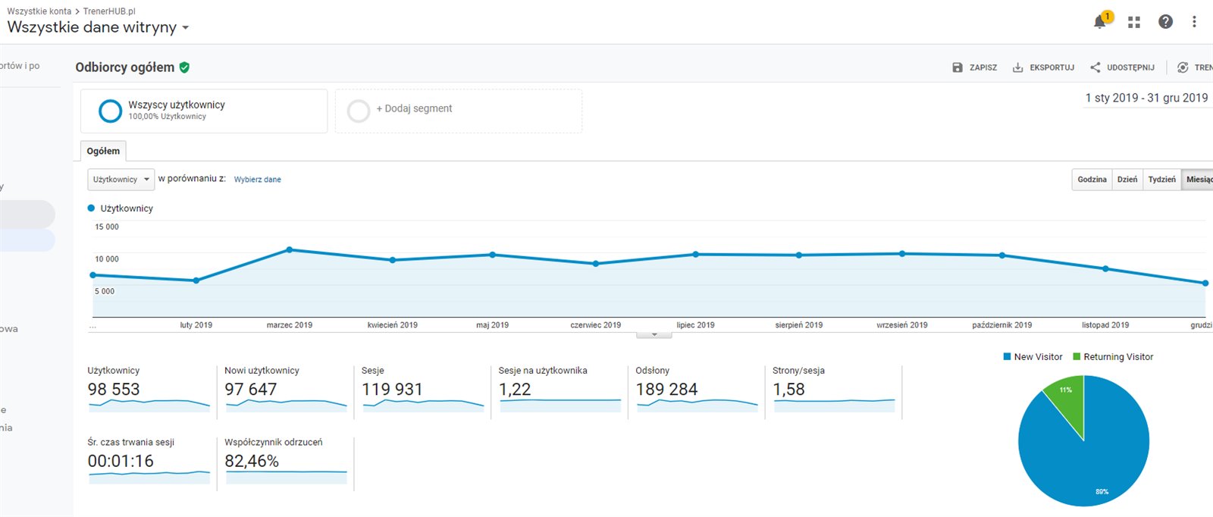The image size is (1213, 517).
Task: Open the notifications bell
Action: coord(1100,22)
